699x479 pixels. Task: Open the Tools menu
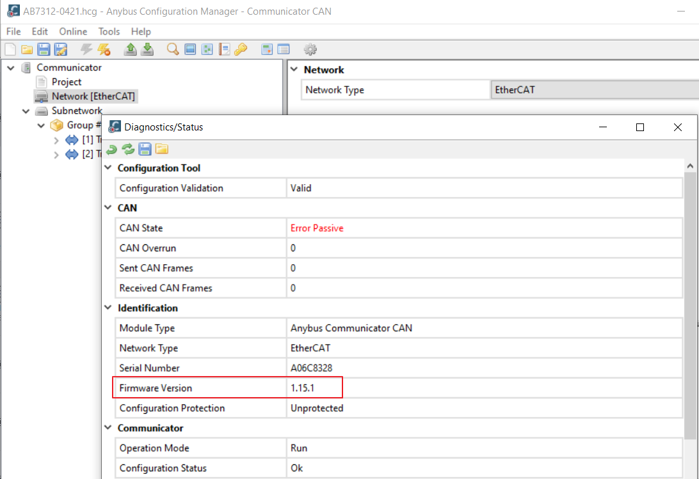(108, 31)
